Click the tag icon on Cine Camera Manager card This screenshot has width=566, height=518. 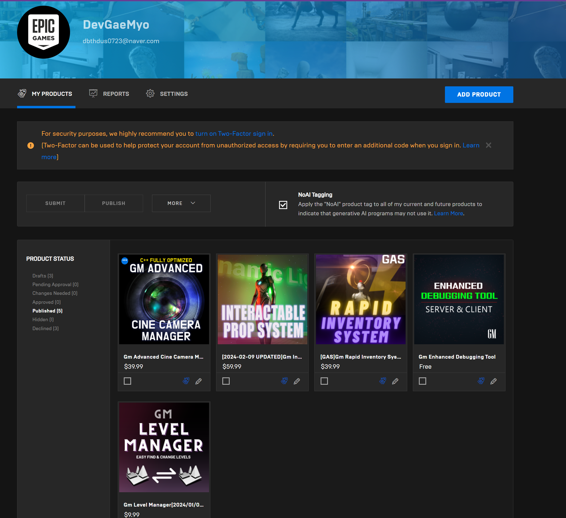[x=186, y=381]
